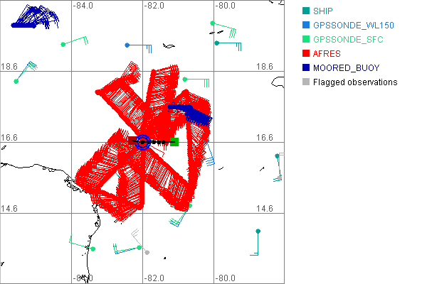
Task: Click the gray flagged observation dot
Action: coord(147,252)
